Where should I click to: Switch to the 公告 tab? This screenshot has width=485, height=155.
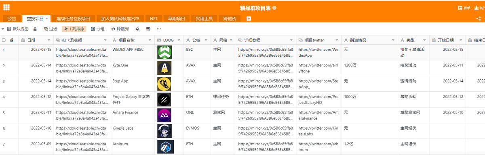coord(12,19)
